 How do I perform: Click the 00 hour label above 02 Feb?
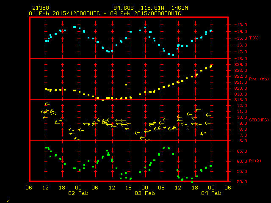coord(78,188)
